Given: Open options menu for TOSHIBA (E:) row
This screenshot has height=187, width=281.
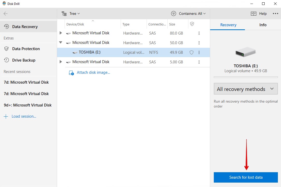Looking at the screenshot, I should (199, 52).
